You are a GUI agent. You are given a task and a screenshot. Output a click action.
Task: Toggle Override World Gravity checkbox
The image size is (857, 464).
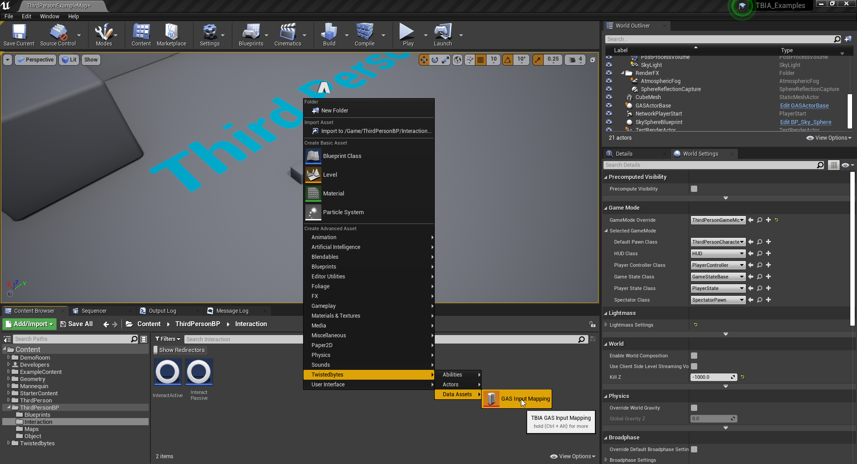(x=694, y=408)
